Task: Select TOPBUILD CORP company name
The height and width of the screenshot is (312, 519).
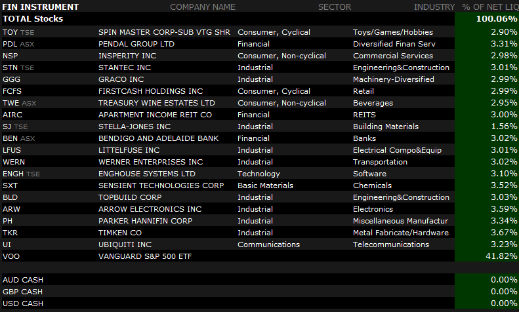Action: 130,198
